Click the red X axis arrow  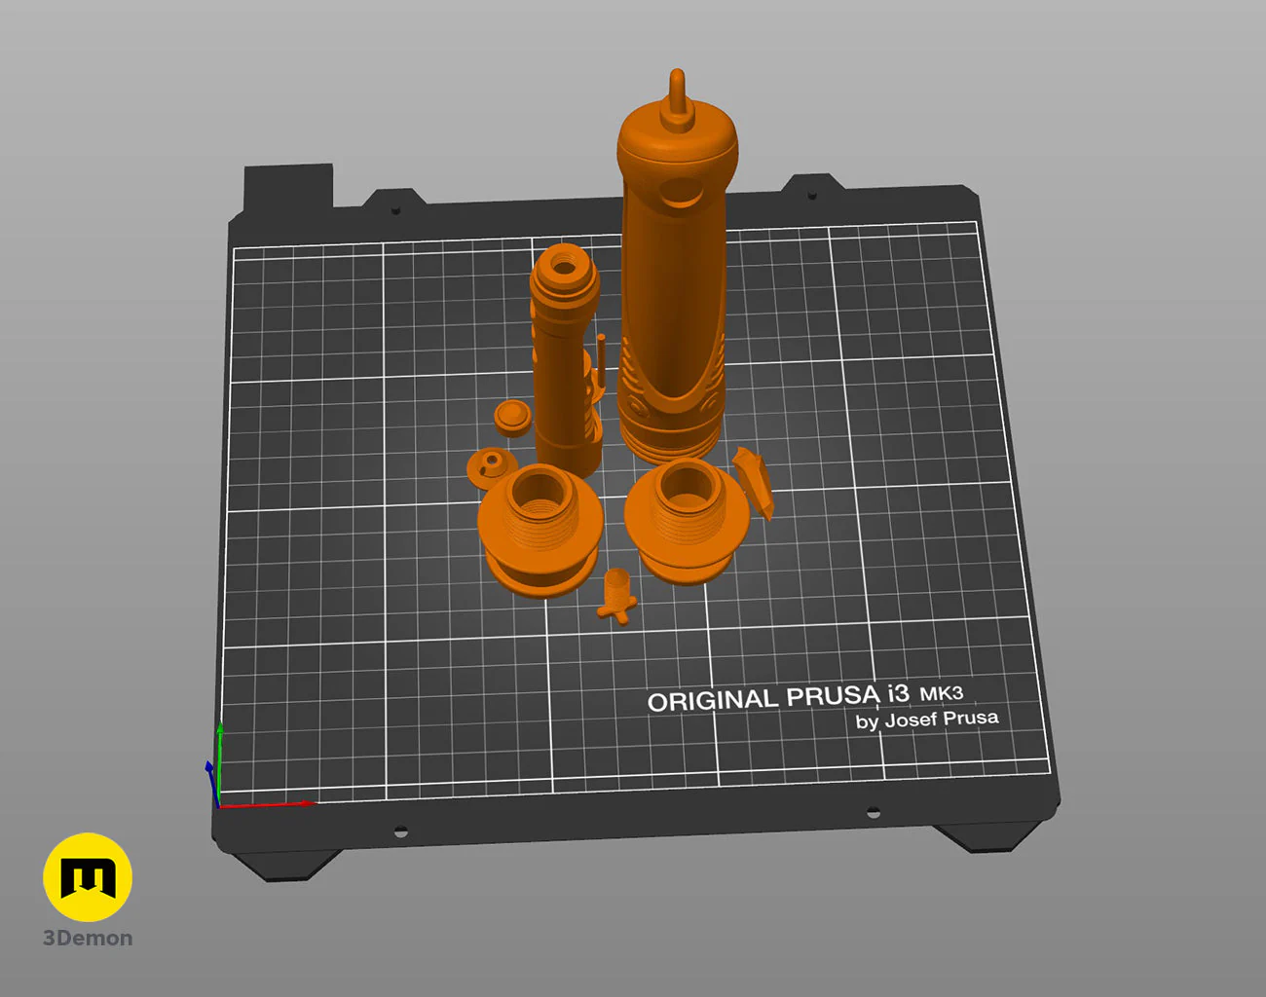(x=268, y=804)
